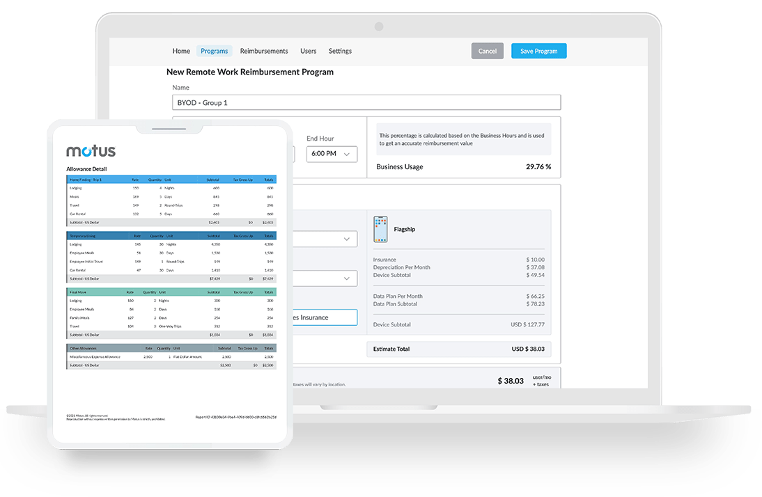
Task: Click the Save Program button
Action: 538,51
